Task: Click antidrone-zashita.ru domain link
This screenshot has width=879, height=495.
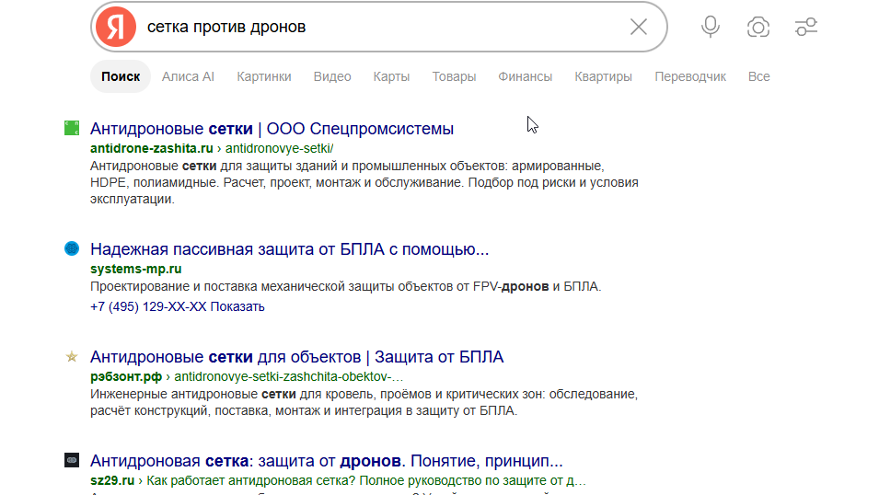Action: tap(151, 148)
